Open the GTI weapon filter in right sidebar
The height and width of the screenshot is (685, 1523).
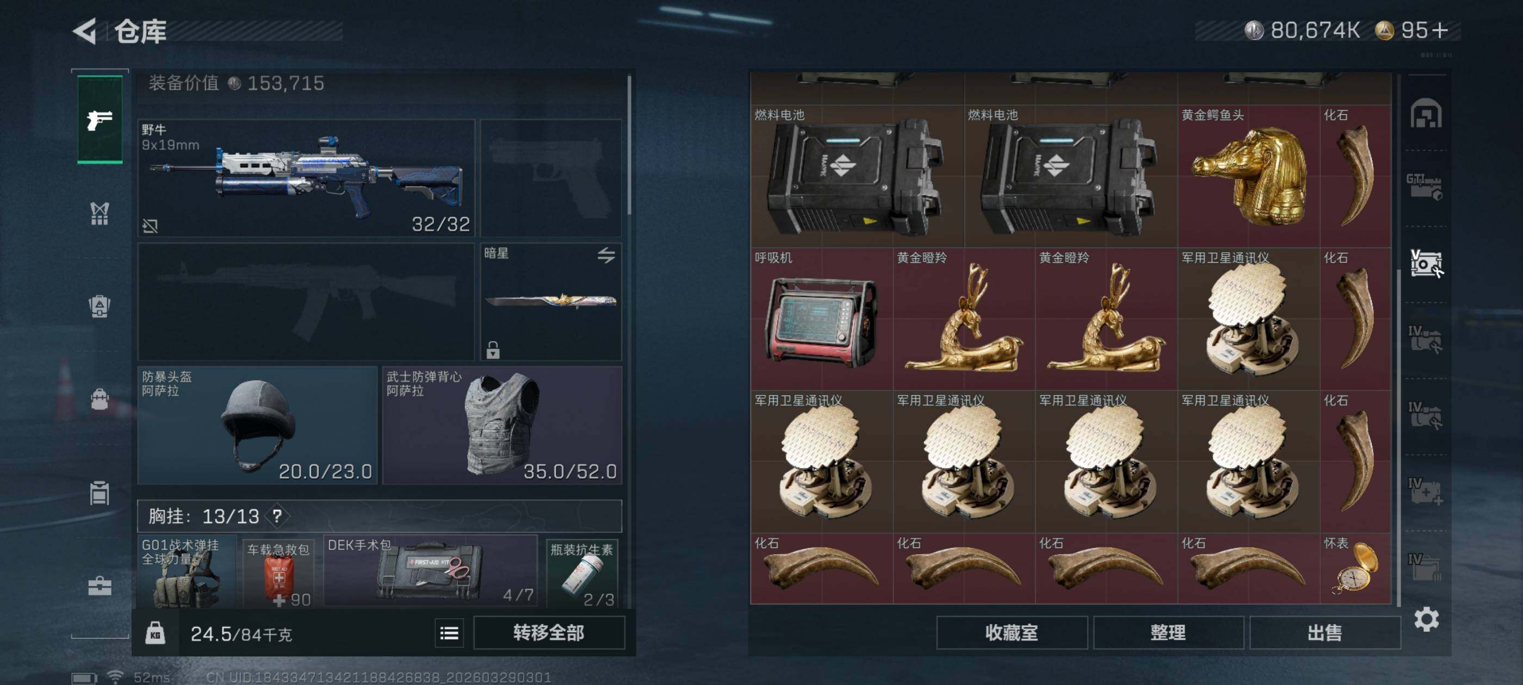1425,187
